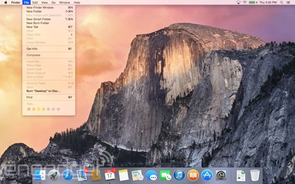This screenshot has width=295, height=184.
Task: Click Get Info in the File menu
Action: 32,49
